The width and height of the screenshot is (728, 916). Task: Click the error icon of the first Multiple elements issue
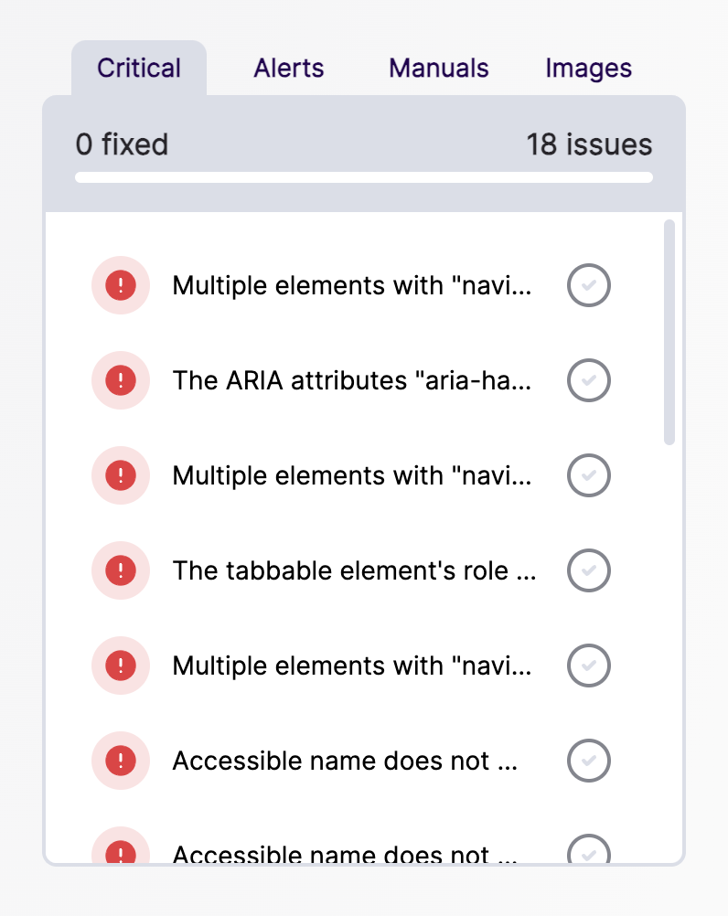(121, 285)
